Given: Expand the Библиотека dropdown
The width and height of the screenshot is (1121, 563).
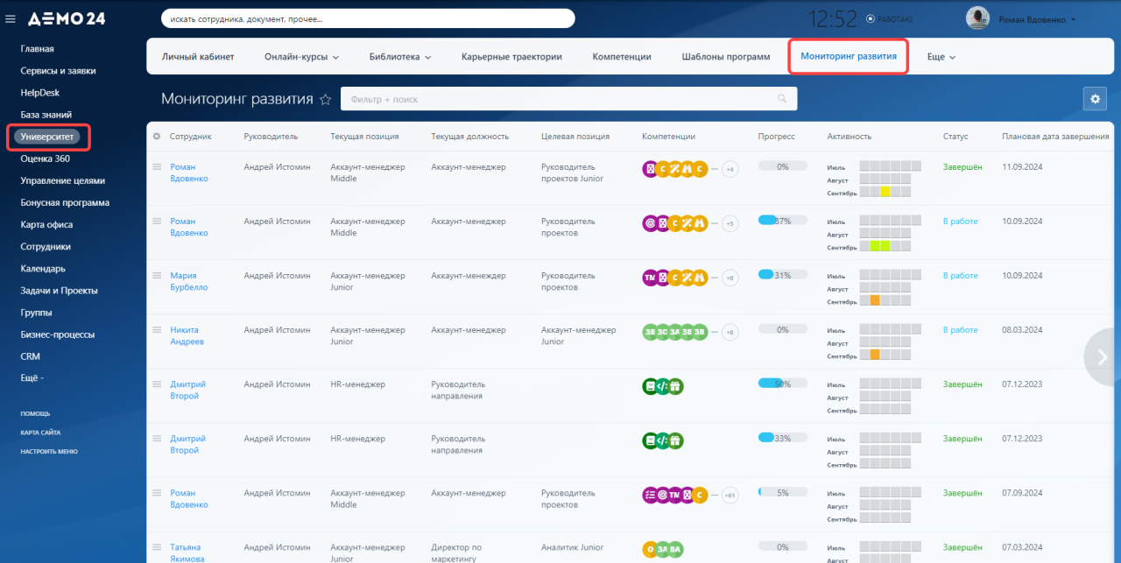Looking at the screenshot, I should point(400,57).
